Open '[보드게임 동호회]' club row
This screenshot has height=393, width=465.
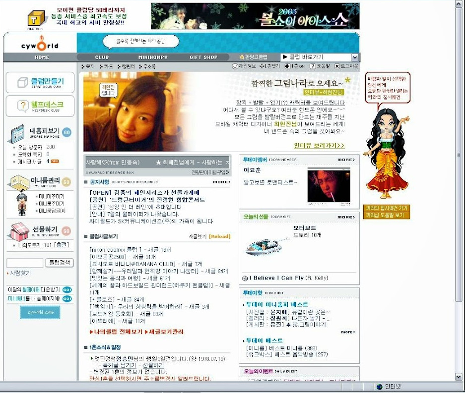126,314
